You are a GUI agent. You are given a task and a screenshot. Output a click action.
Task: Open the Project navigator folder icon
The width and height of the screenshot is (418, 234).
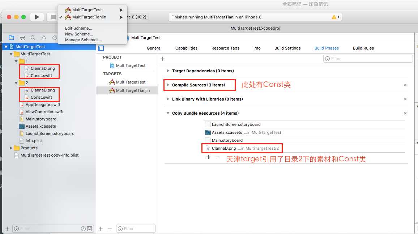(x=11, y=38)
